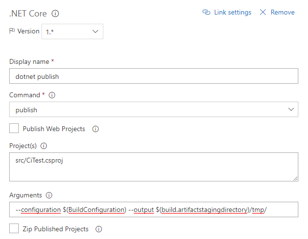The height and width of the screenshot is (239, 308).
Task: Open info tooltip for Publish Web Projects
Action: pyautogui.click(x=96, y=129)
